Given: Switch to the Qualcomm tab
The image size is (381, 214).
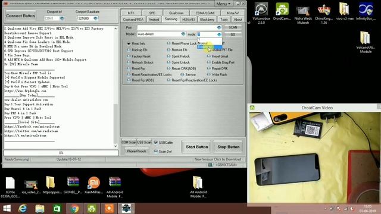Looking at the screenshot, I should (176, 13).
